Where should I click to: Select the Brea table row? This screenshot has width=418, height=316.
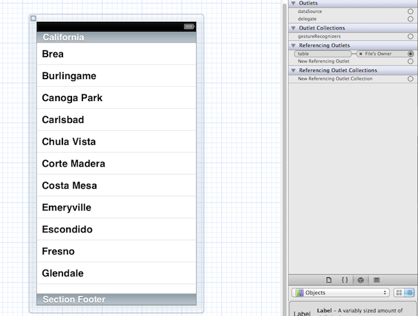116,54
